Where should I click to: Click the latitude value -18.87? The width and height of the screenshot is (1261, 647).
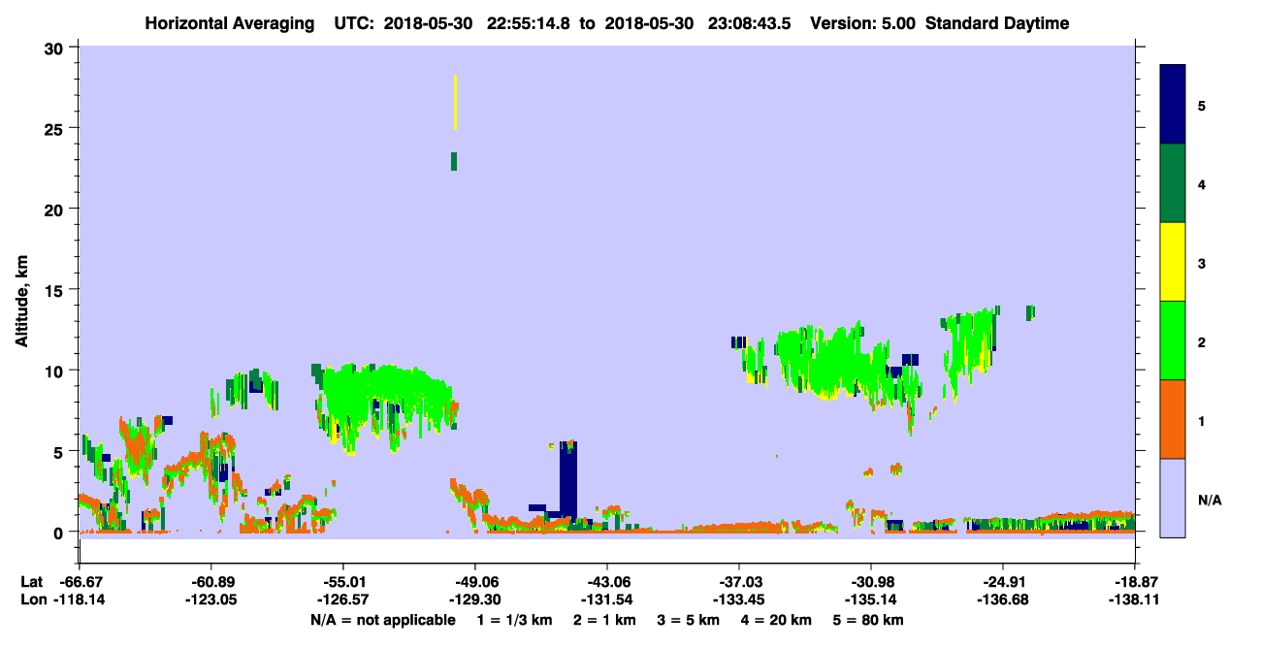pyautogui.click(x=1135, y=581)
